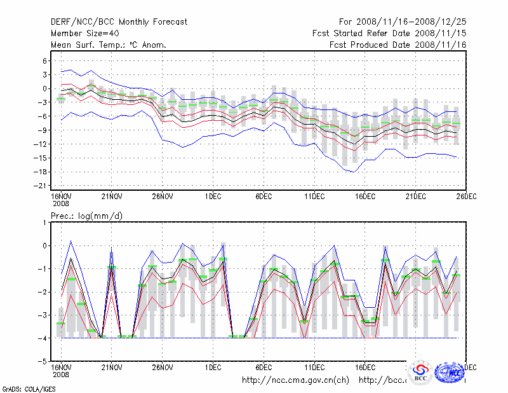
Task: Click 21DEC tick label under temperature chart
Action: point(415,195)
